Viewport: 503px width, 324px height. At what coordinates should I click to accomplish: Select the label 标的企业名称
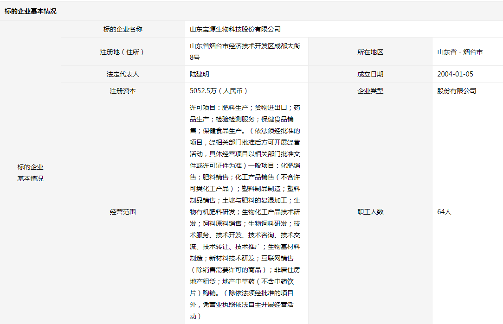click(123, 29)
